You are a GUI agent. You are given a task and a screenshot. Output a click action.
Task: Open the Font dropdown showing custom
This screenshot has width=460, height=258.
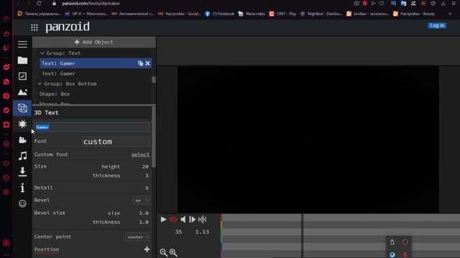click(116, 142)
